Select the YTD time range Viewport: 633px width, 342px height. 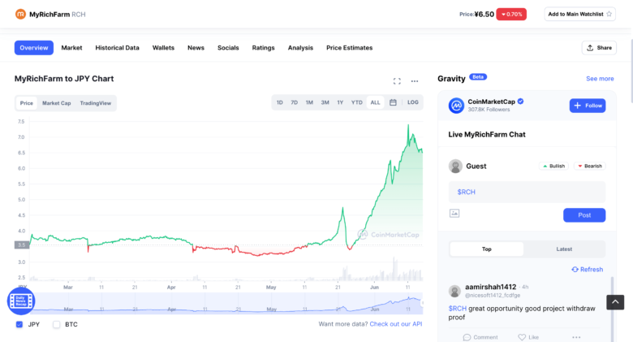coord(357,102)
